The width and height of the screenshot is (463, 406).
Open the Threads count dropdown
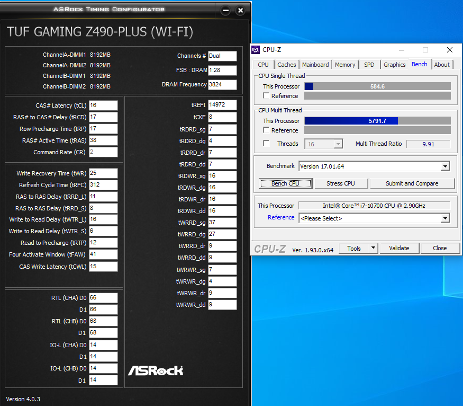coord(338,144)
